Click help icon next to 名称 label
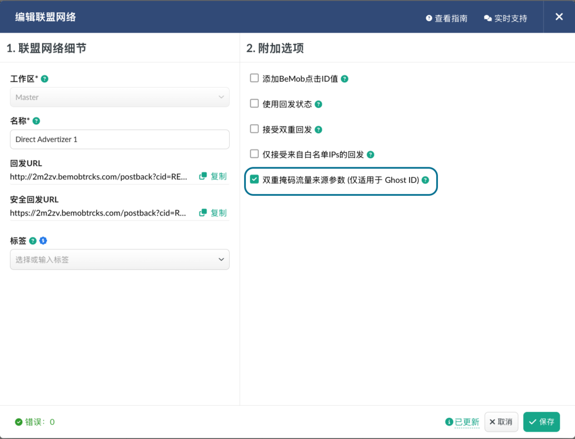Viewport: 575px width, 439px height. [36, 121]
